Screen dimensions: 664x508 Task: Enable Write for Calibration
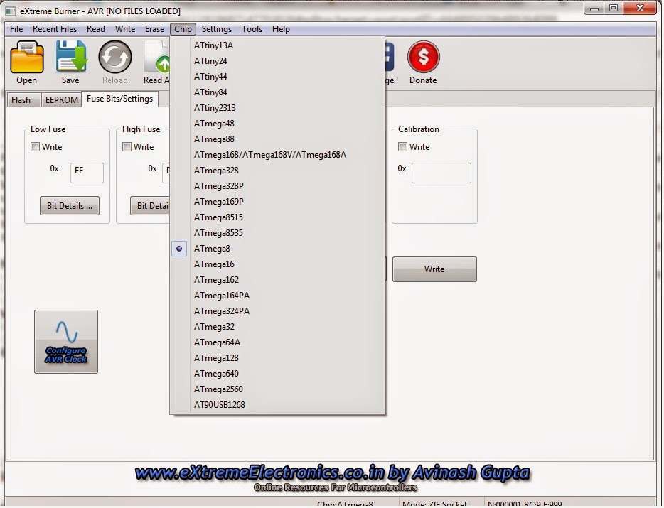point(402,147)
